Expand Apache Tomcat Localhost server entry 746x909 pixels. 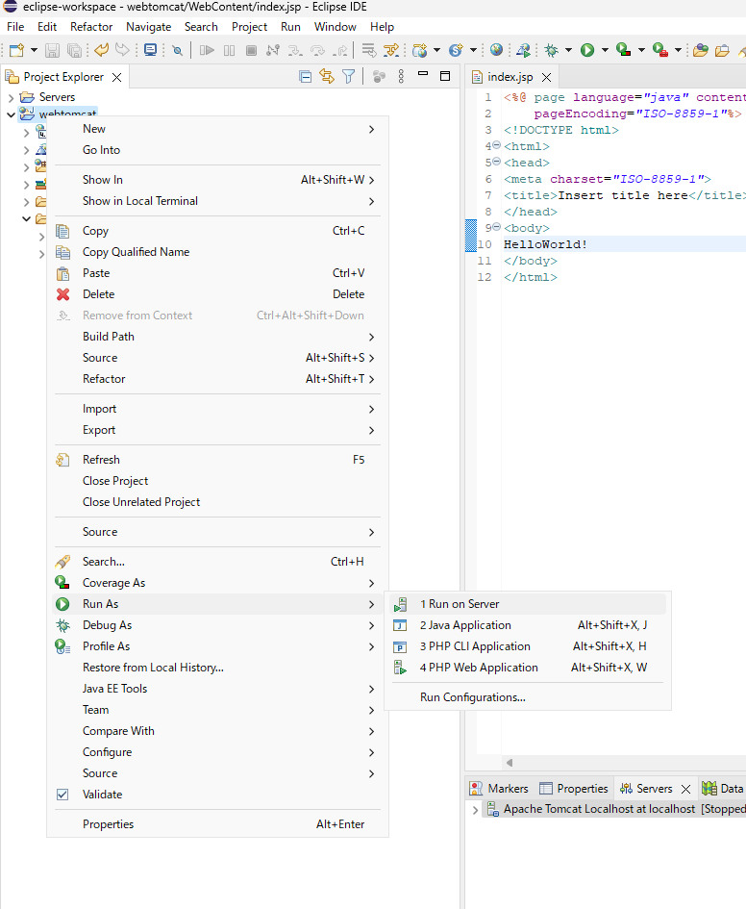[475, 810]
